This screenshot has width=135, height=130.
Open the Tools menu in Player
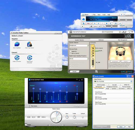pos(104,15)
